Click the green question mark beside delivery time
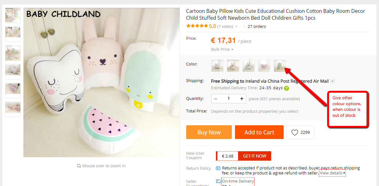The width and height of the screenshot is (379, 186). coord(286,88)
